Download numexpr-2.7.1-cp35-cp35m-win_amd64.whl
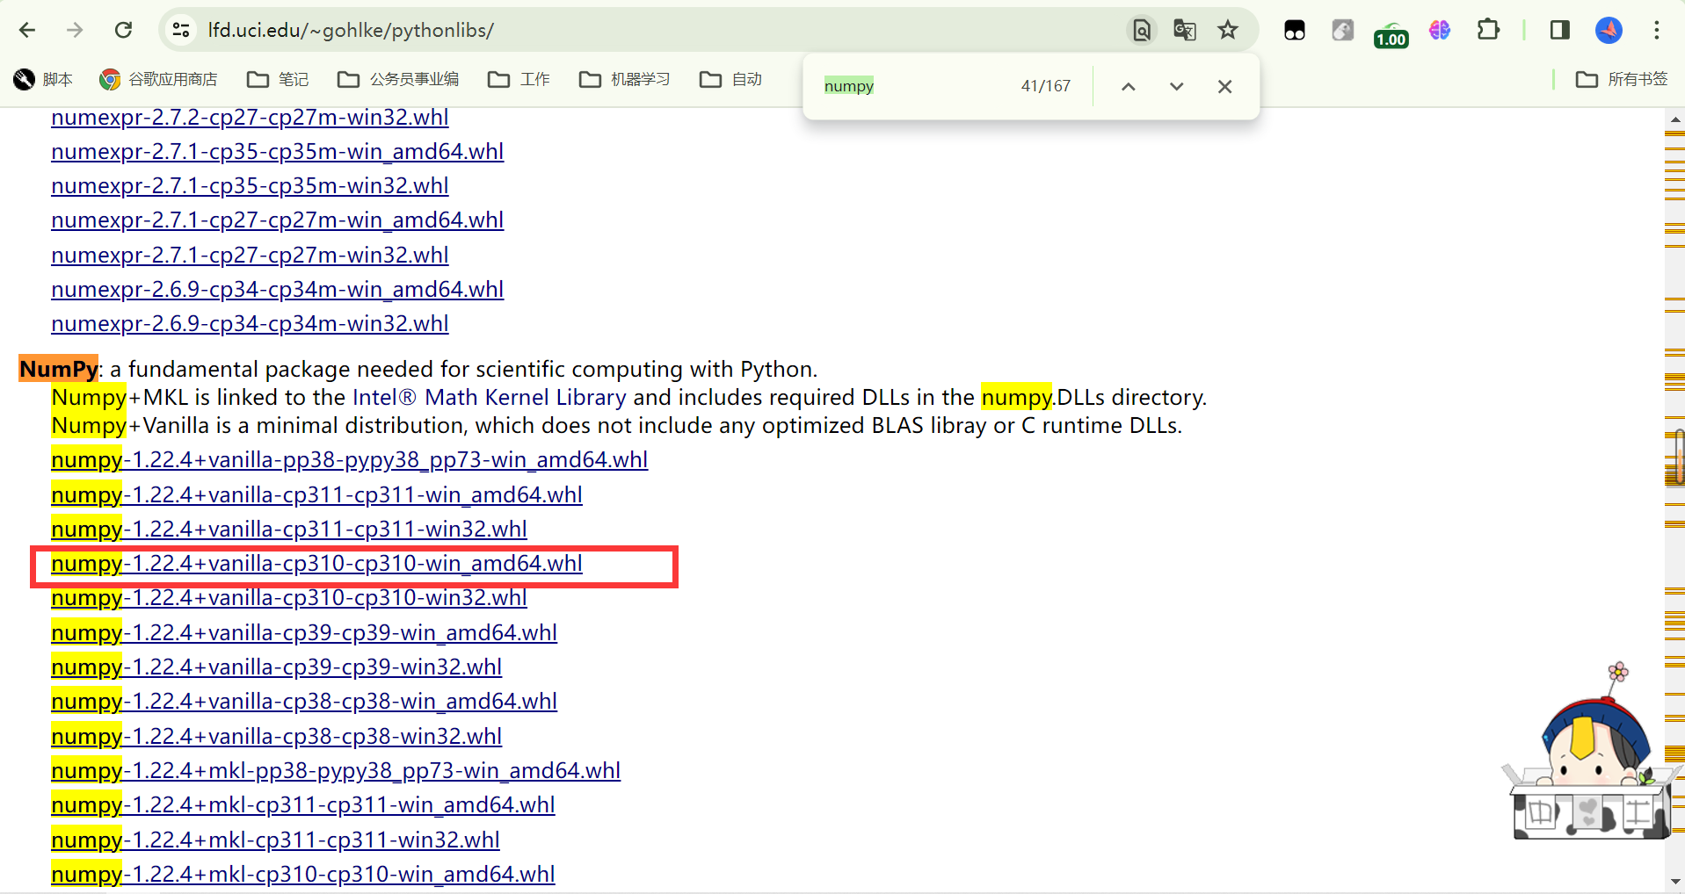Viewport: 1685px width, 894px height. click(x=277, y=152)
